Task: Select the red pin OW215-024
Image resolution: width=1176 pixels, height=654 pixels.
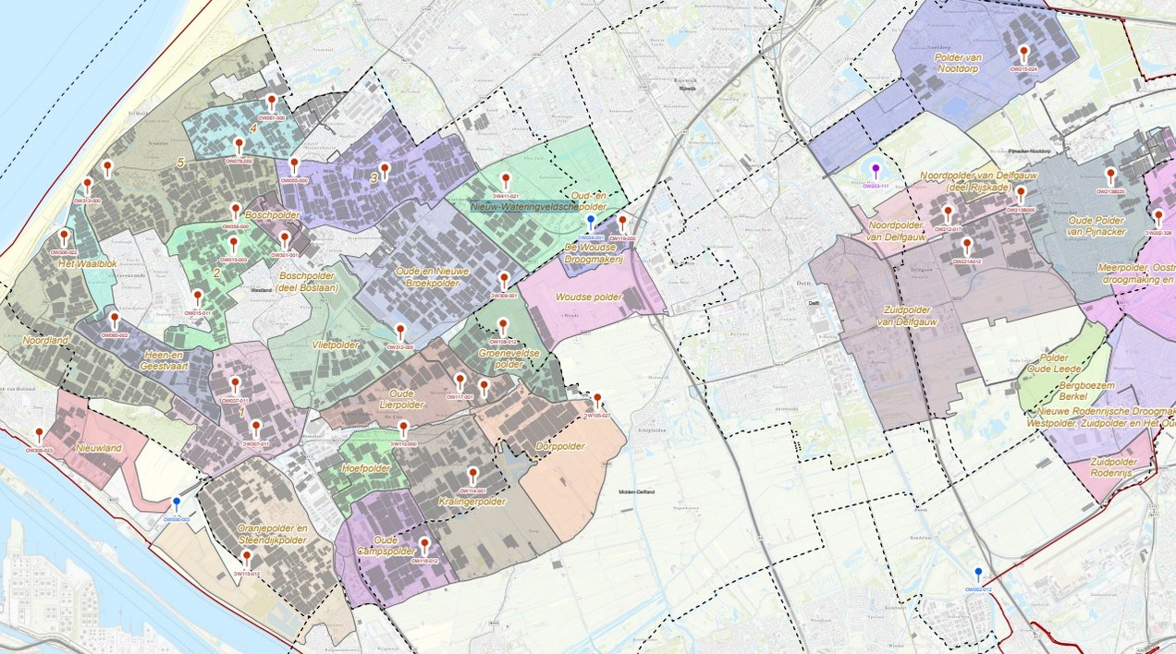Action: pos(1023,54)
